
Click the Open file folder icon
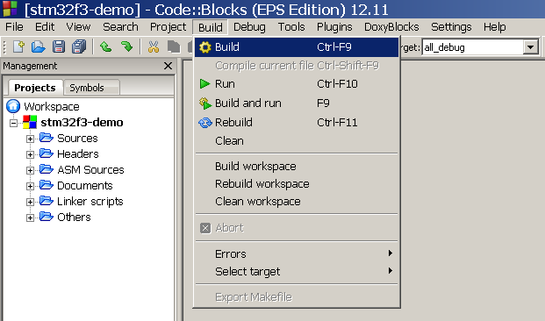pos(39,46)
